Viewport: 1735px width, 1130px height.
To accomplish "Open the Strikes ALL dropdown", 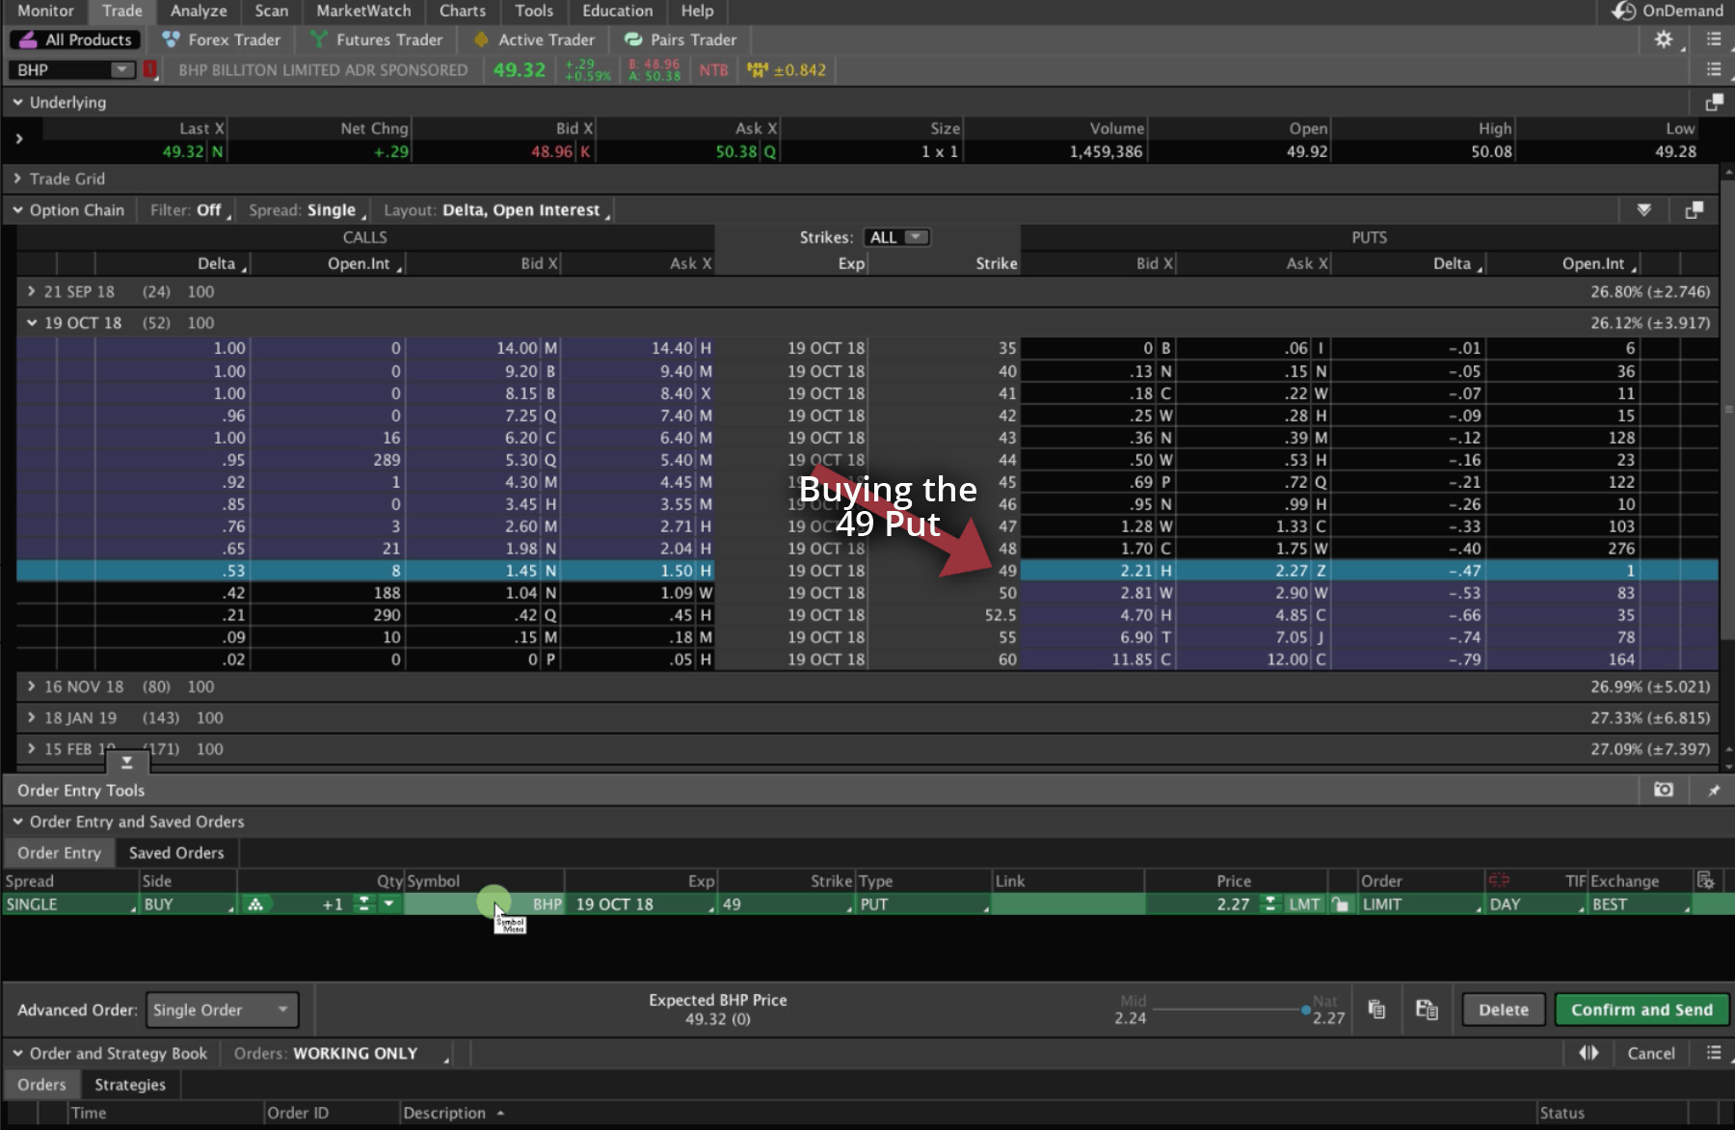I will coord(896,237).
